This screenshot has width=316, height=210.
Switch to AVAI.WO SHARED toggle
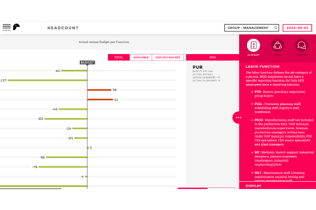tap(167, 57)
